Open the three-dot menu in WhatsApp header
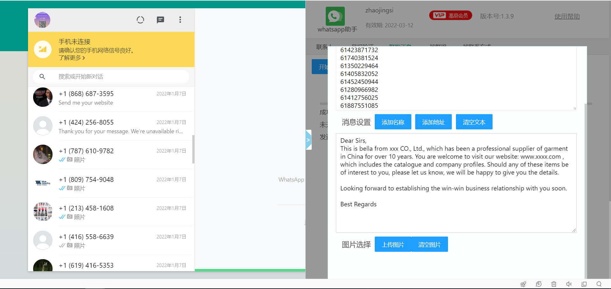 tap(180, 20)
